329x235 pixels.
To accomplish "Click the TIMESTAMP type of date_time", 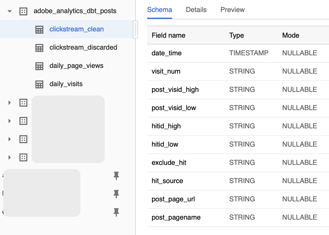I will pos(249,53).
